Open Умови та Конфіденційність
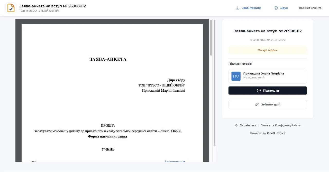This screenshot has height=172, width=329. click(281, 125)
